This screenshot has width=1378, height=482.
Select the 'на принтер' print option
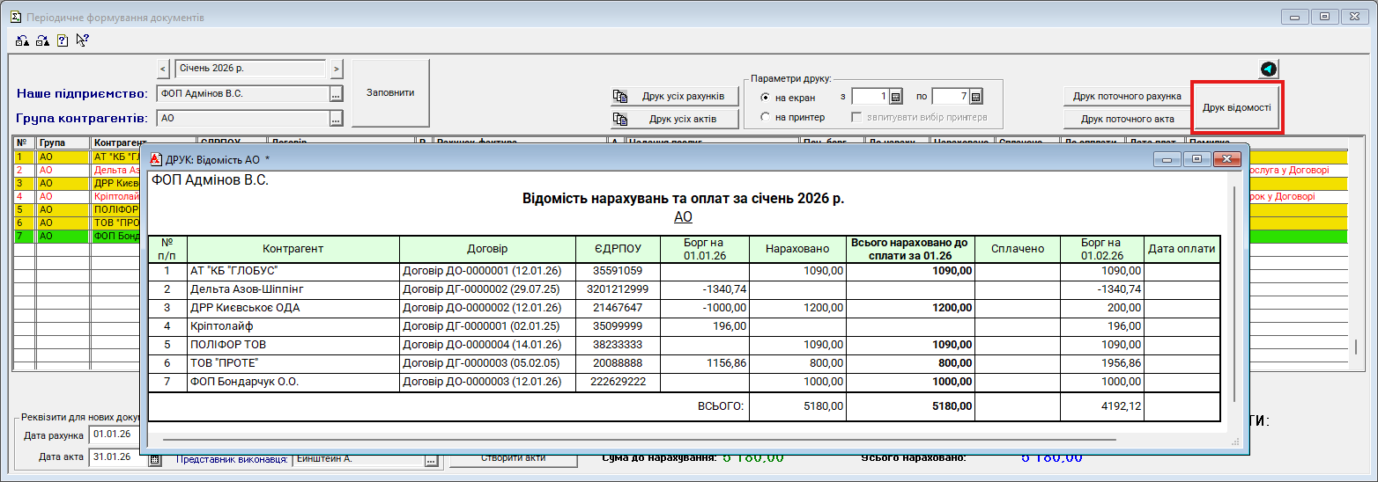point(766,117)
